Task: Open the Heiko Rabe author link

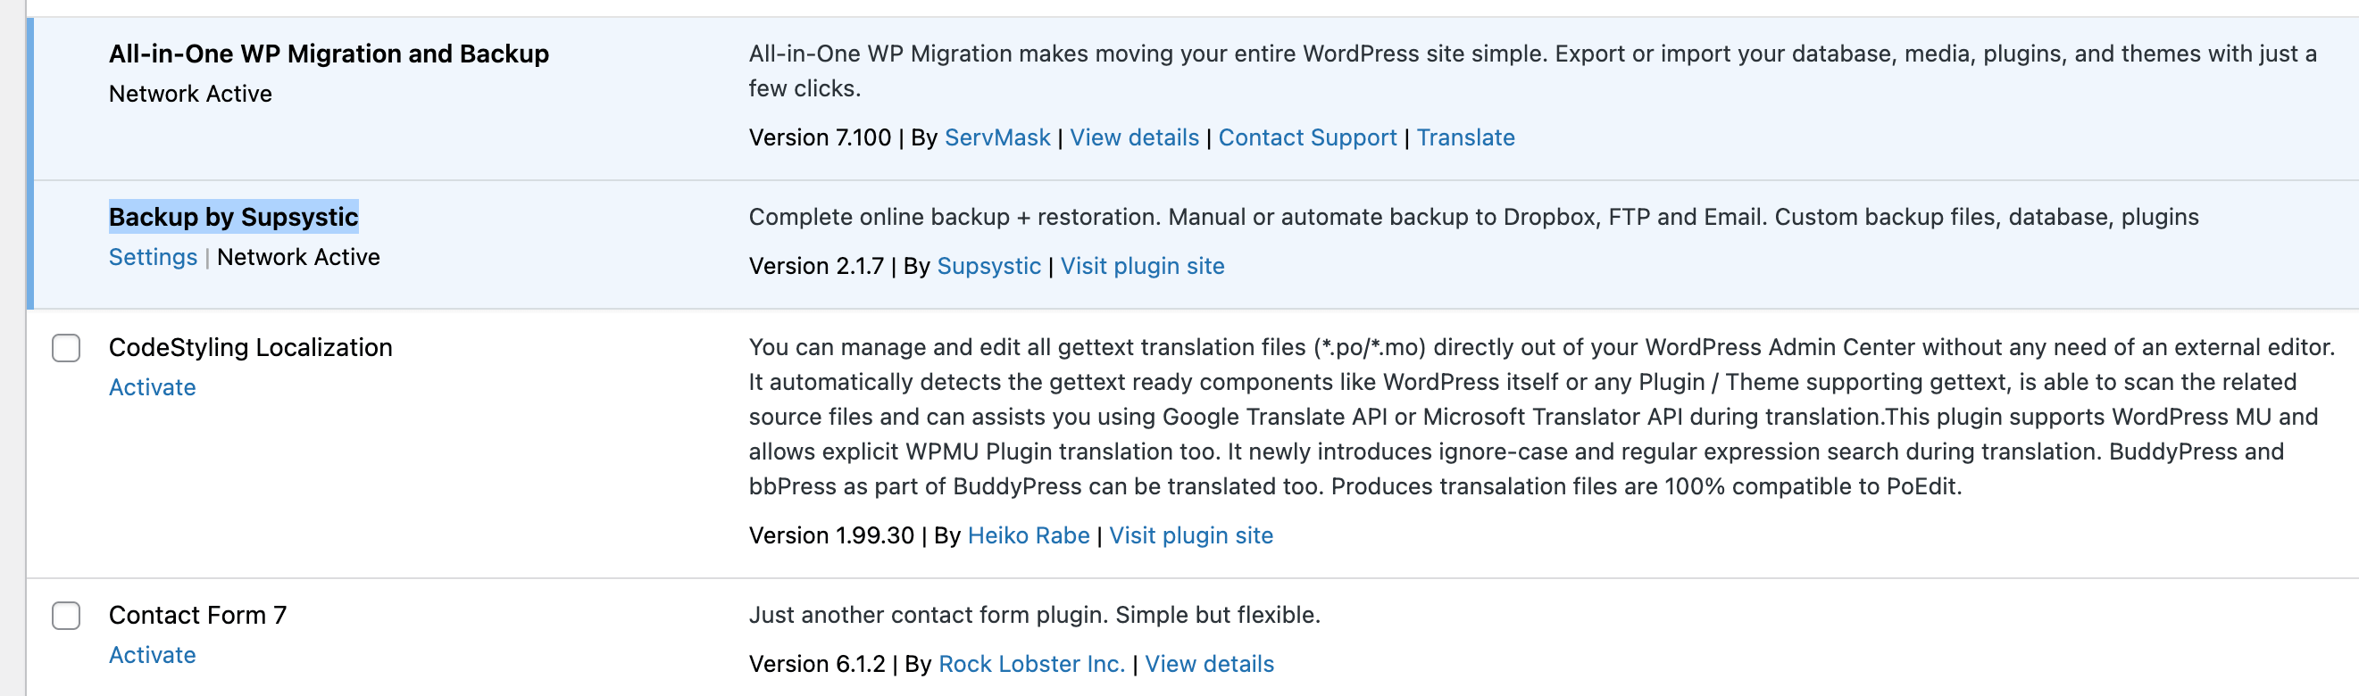Action: coord(1028,535)
